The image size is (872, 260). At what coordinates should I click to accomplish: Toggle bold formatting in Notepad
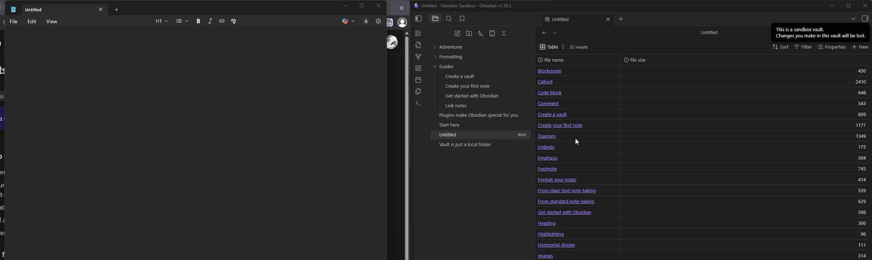[198, 21]
